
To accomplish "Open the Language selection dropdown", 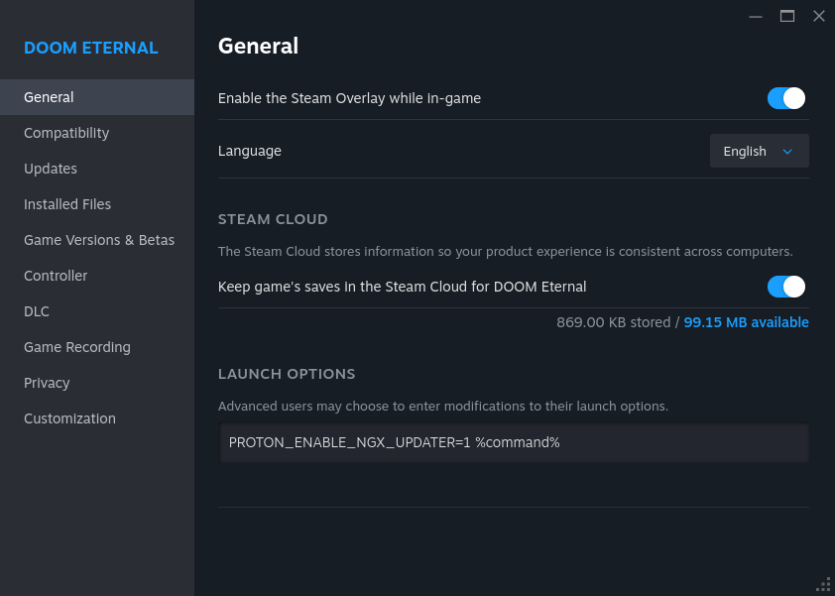I will (759, 151).
